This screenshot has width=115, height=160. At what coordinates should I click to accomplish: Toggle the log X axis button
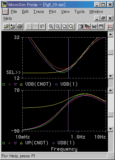pos(81,27)
